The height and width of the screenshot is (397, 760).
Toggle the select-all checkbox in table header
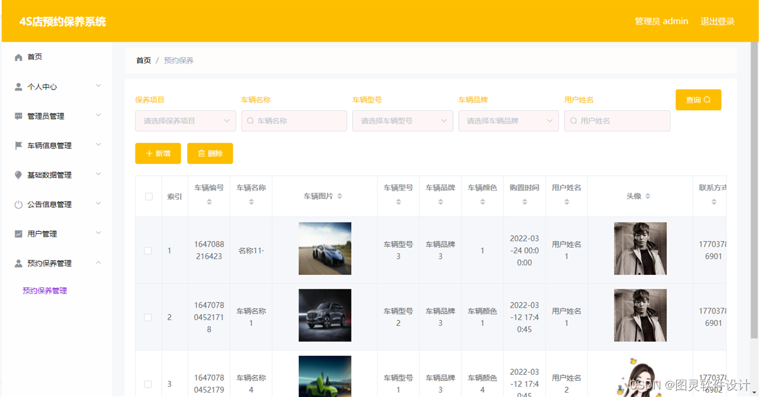pyautogui.click(x=147, y=196)
